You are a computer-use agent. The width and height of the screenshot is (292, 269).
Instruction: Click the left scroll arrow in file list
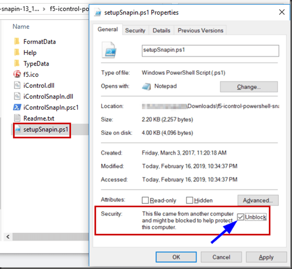(7, 237)
